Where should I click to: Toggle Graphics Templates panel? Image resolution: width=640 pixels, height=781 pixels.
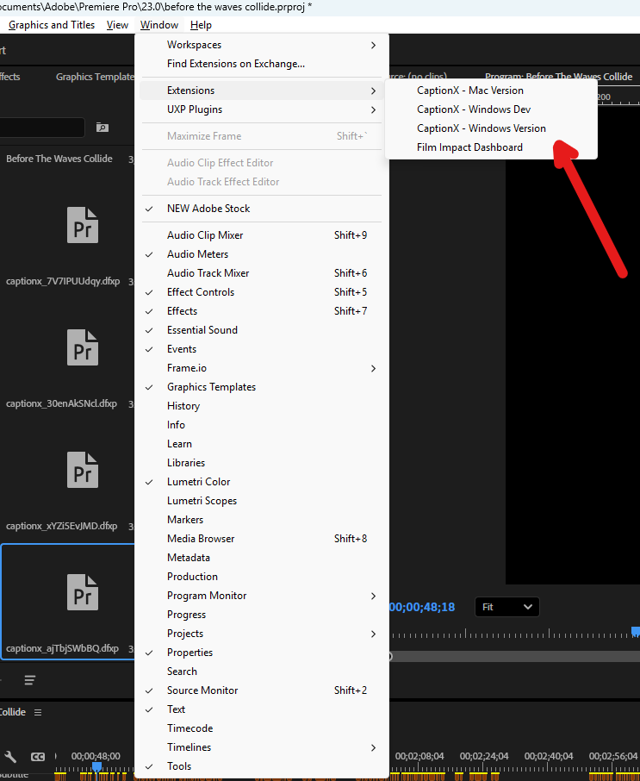tap(261, 387)
